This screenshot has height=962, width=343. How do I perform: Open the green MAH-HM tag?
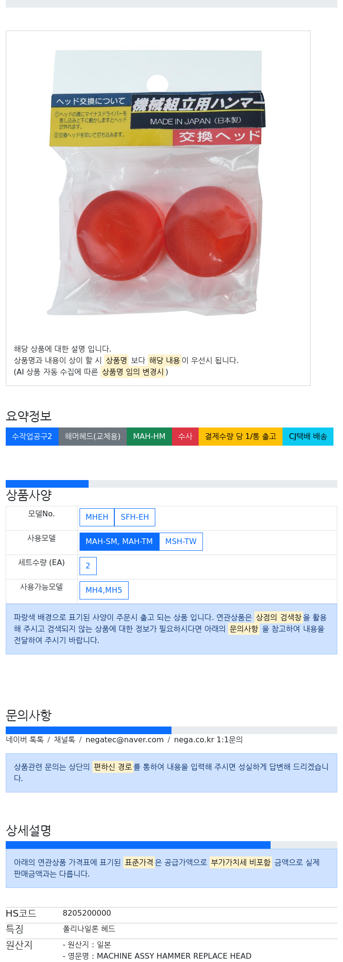tap(149, 437)
